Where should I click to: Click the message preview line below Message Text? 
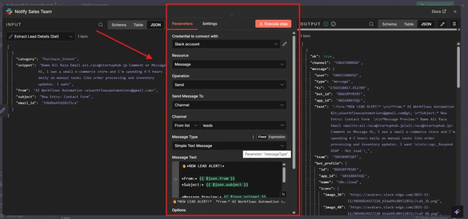pyautogui.click(x=229, y=202)
